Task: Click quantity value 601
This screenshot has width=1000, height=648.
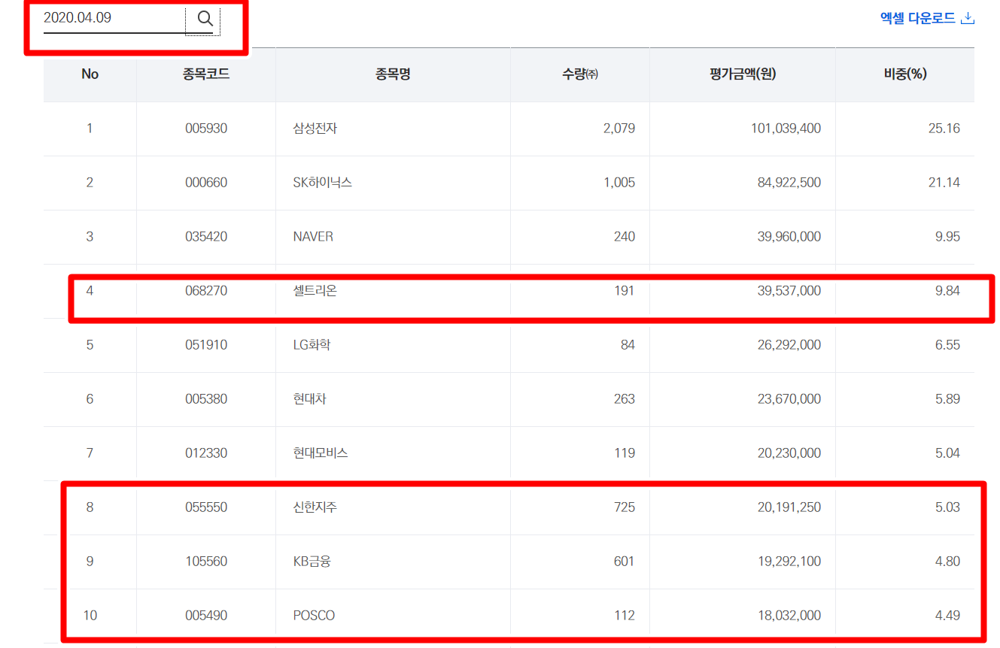Action: [625, 562]
